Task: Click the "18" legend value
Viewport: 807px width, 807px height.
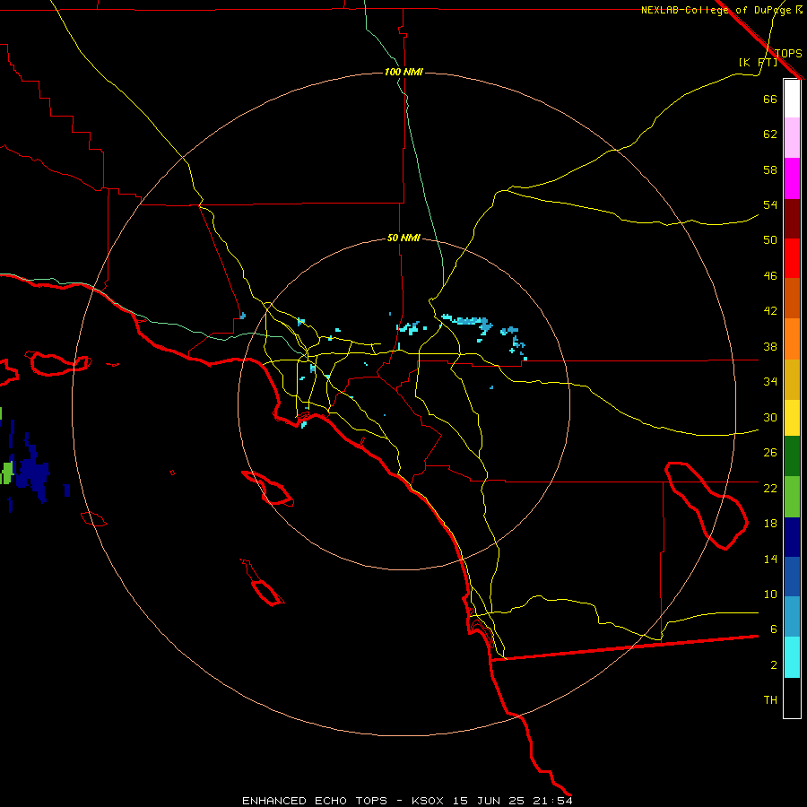Action: pos(770,524)
